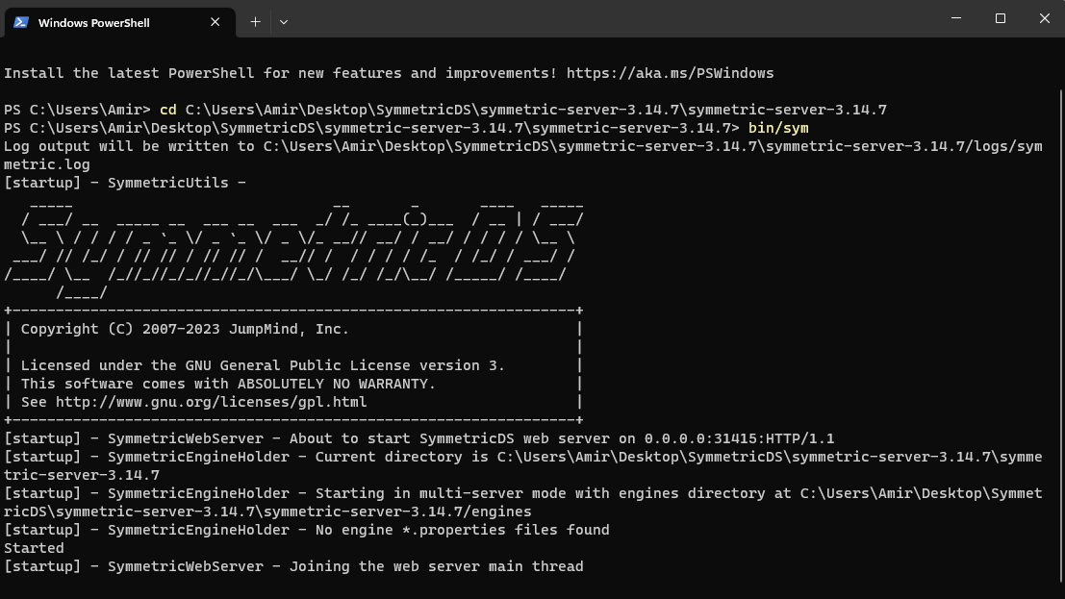Close the Windows PowerShell tab
The width and height of the screenshot is (1065, 599).
click(x=216, y=22)
